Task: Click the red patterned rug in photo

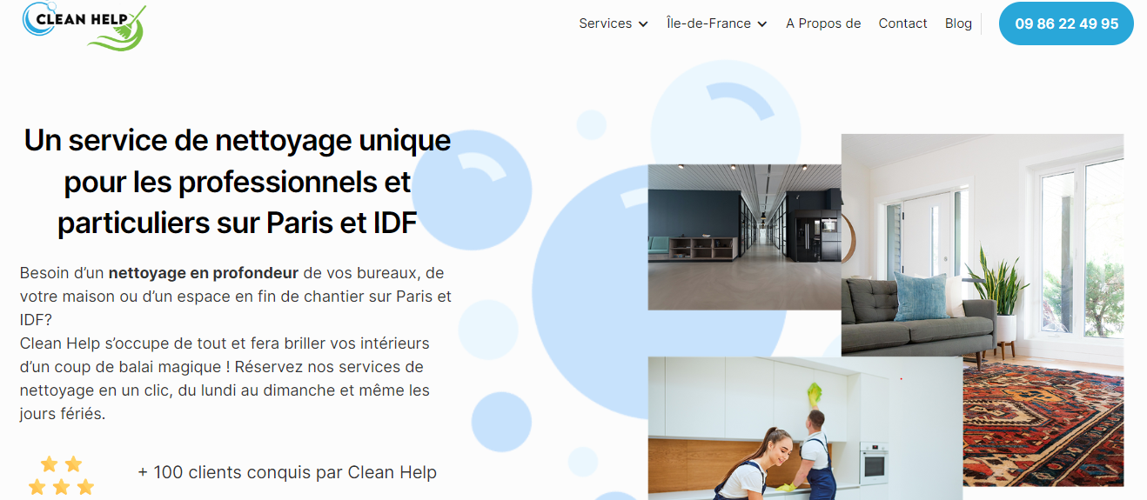Action: [x=1044, y=424]
